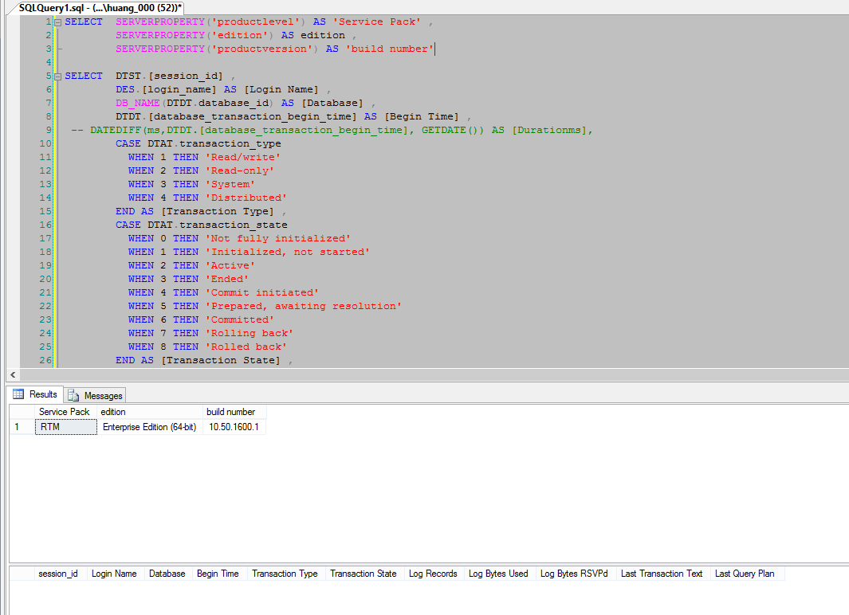Click 'Not fully initialized' string on line 17
The image size is (849, 615).
[x=277, y=238]
